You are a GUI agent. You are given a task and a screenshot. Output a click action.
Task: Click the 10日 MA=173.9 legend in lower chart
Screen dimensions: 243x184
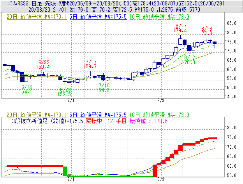(x=159, y=115)
